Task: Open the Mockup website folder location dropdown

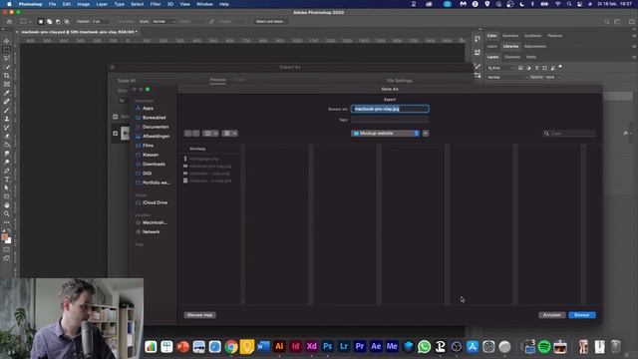Action: coord(386,133)
